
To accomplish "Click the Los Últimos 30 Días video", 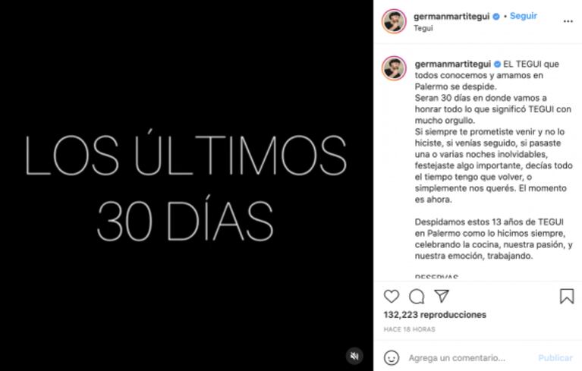I will click(x=187, y=185).
